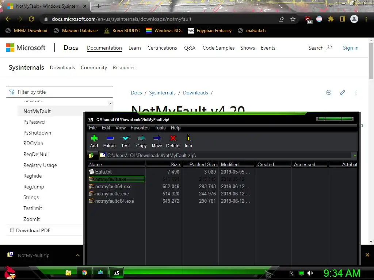Select notmyfault64.exe in the archive
Image resolution: width=374 pixels, height=280 pixels.
113,186
